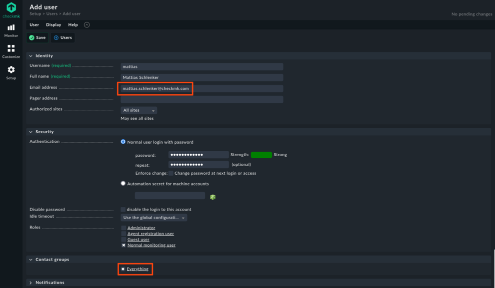Open the Setup sidebar section
The width and height of the screenshot is (495, 288).
coord(10,71)
